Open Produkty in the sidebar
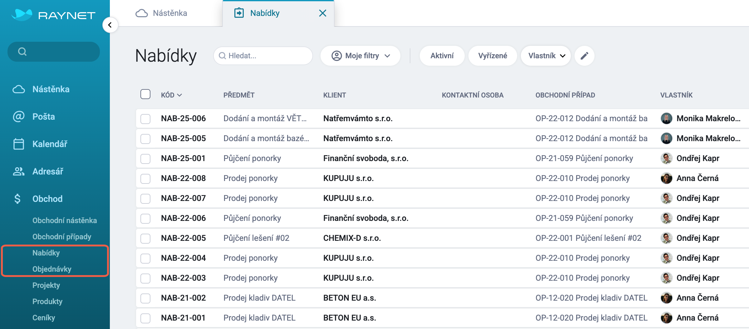 click(47, 301)
